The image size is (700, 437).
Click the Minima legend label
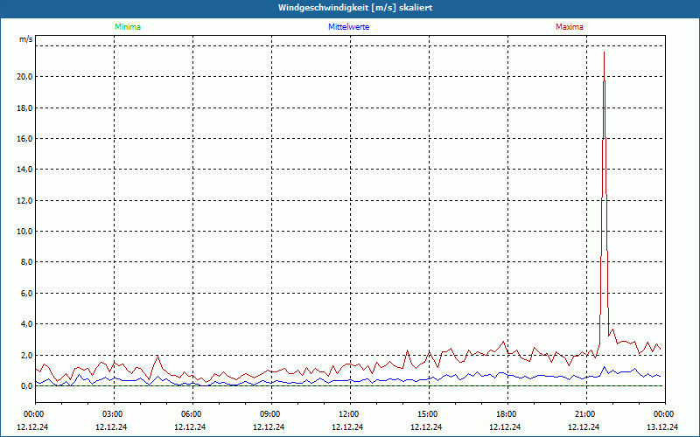(128, 27)
